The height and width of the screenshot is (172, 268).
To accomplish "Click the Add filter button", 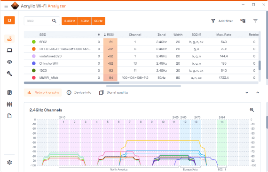I will coord(222,21).
